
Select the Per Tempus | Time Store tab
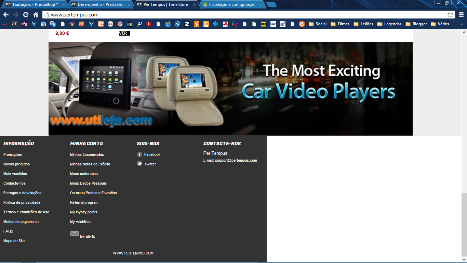coord(166,4)
